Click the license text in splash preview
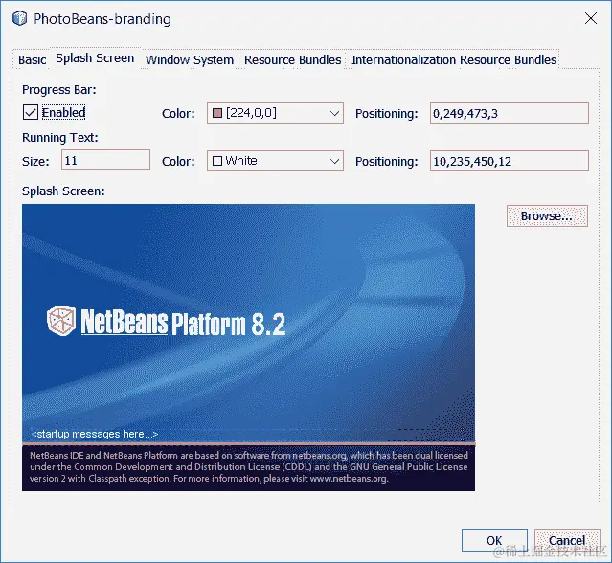The height and width of the screenshot is (563, 612). (249, 467)
